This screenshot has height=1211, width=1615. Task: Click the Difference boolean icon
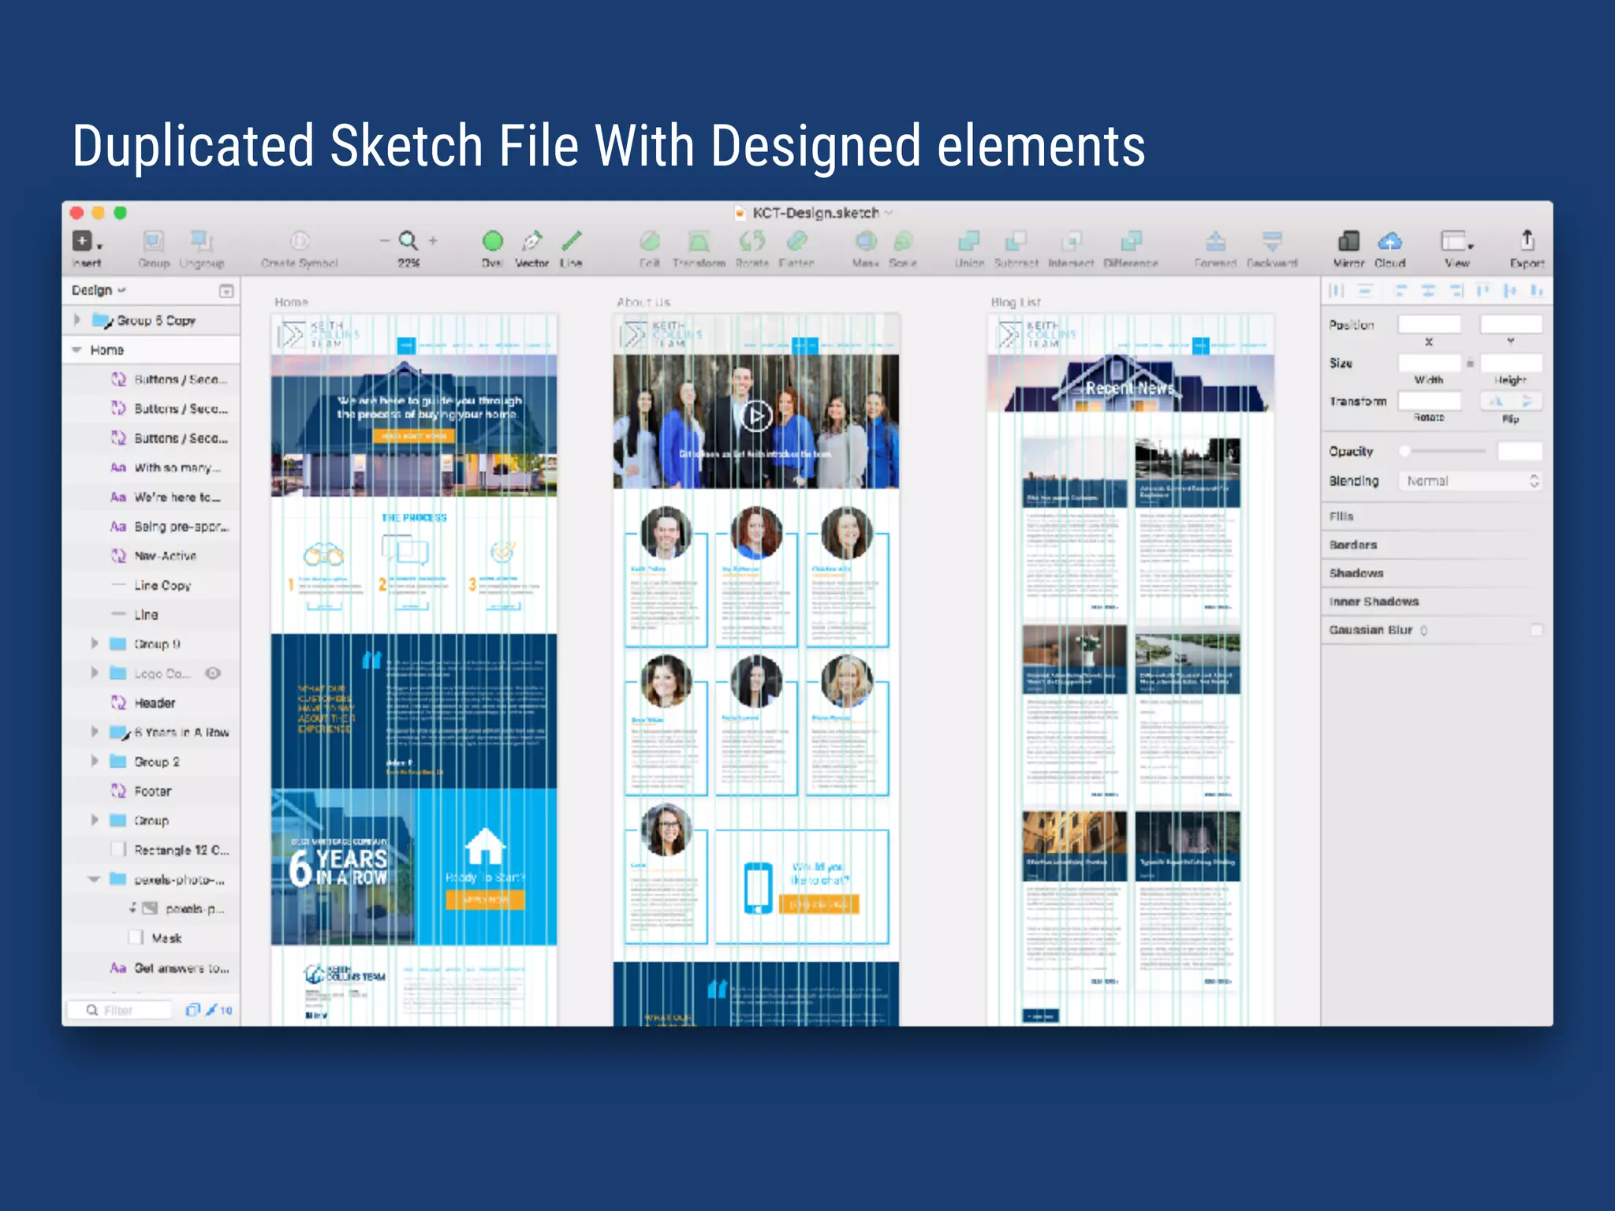coord(1131,240)
